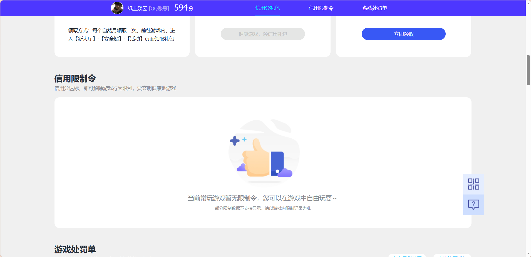Viewport: 531px width, 257px height.
Task: Click the thumbs-up empty state illustration
Action: pos(264,152)
